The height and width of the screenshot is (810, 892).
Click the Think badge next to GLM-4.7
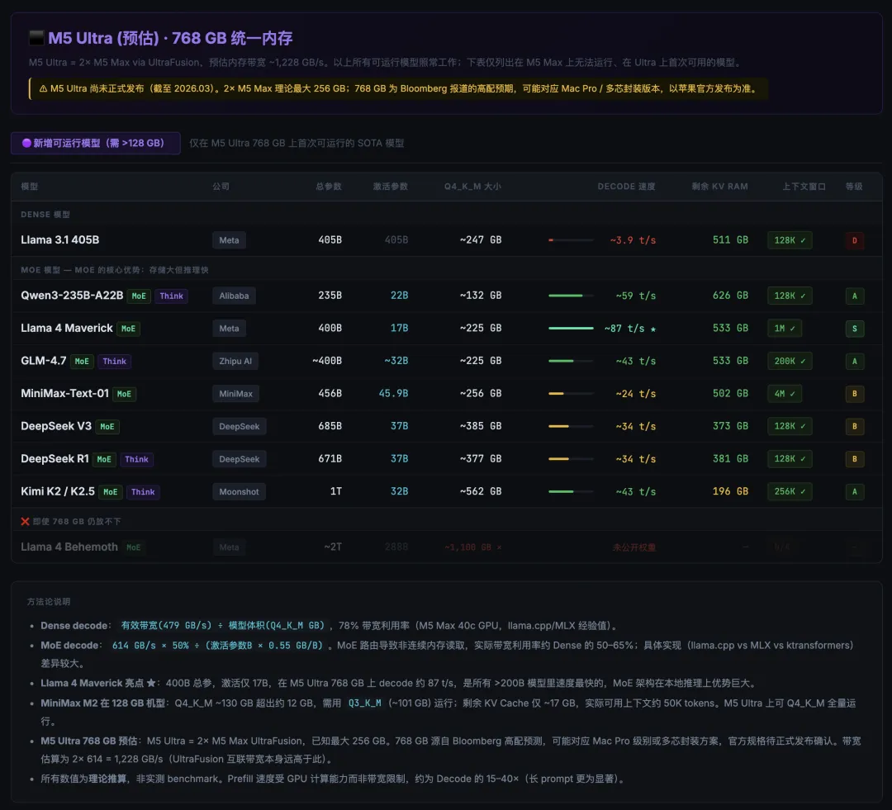114,362
